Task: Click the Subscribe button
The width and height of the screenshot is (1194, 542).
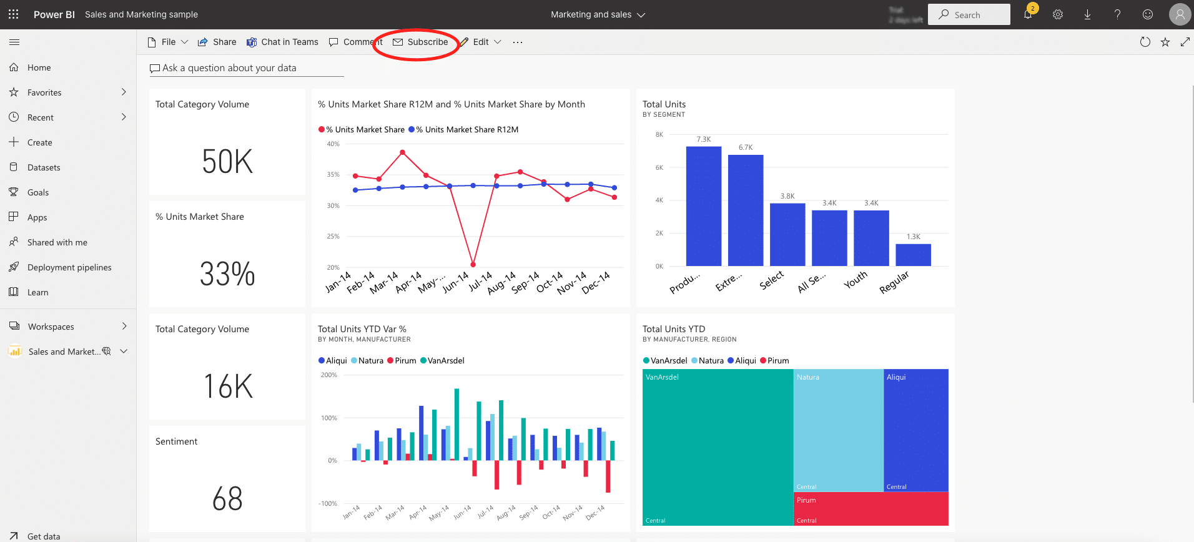Action: tap(420, 42)
